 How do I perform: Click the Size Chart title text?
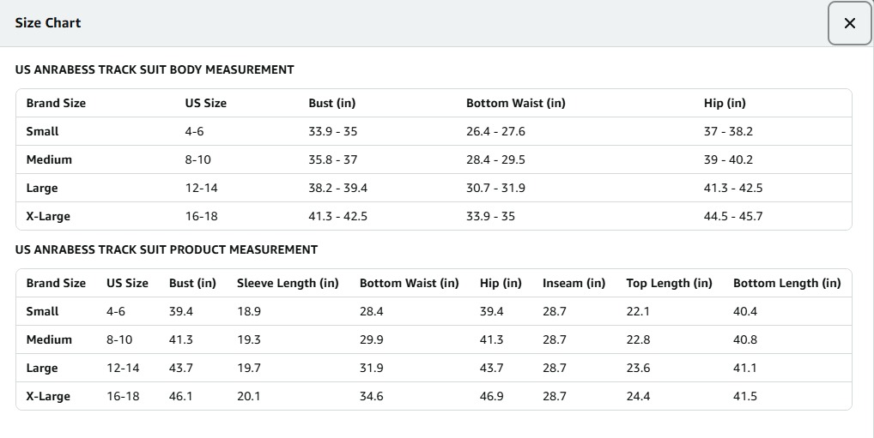(x=48, y=23)
